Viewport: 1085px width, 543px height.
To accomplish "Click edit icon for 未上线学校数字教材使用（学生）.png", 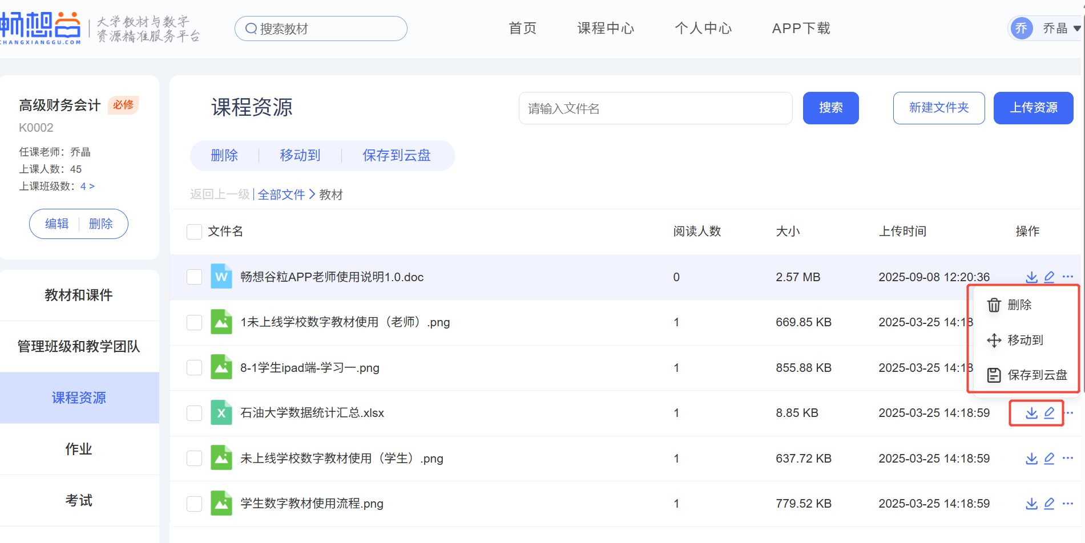I will [1049, 459].
